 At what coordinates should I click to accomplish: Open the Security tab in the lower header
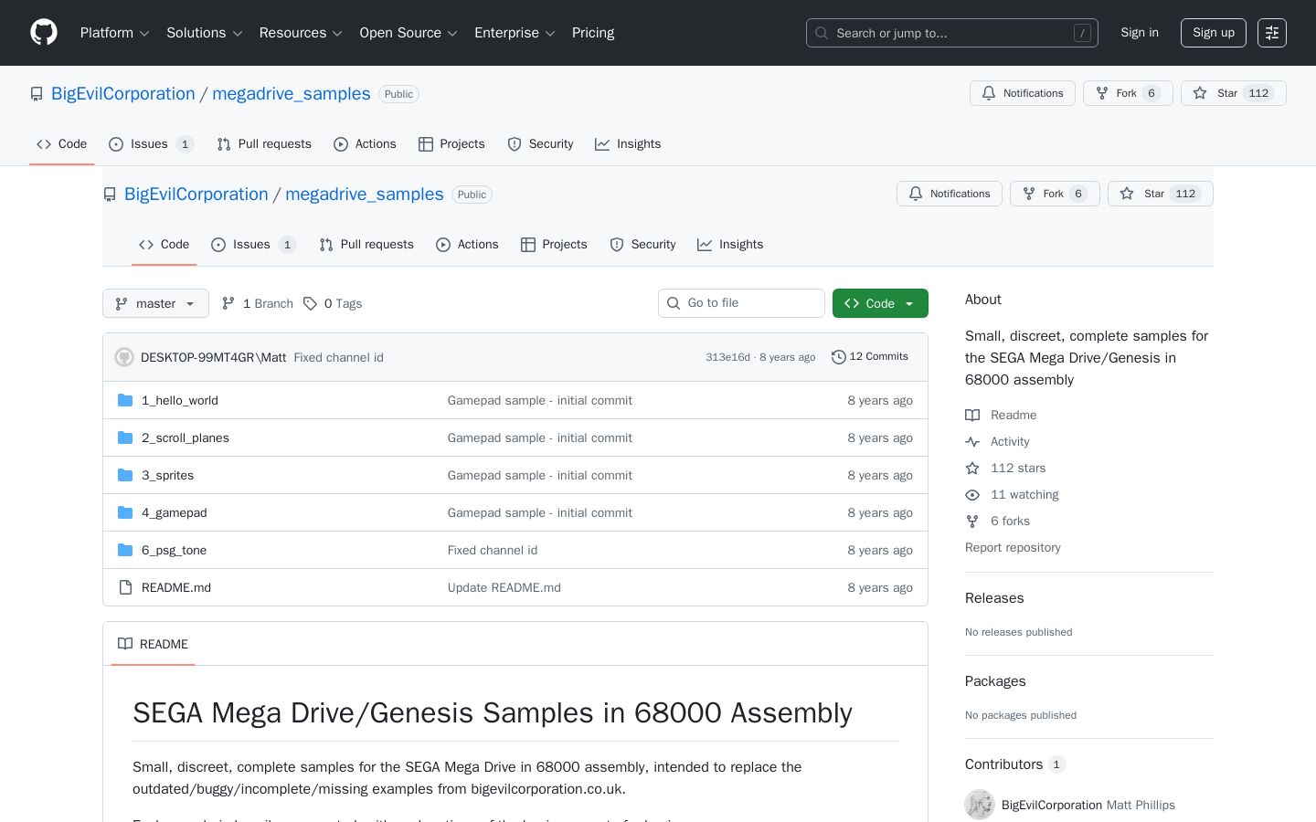click(x=642, y=245)
